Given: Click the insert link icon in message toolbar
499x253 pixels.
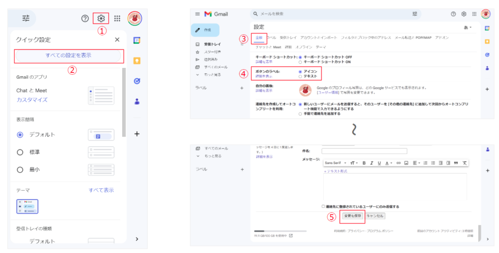Looking at the screenshot, I should pos(398,163).
